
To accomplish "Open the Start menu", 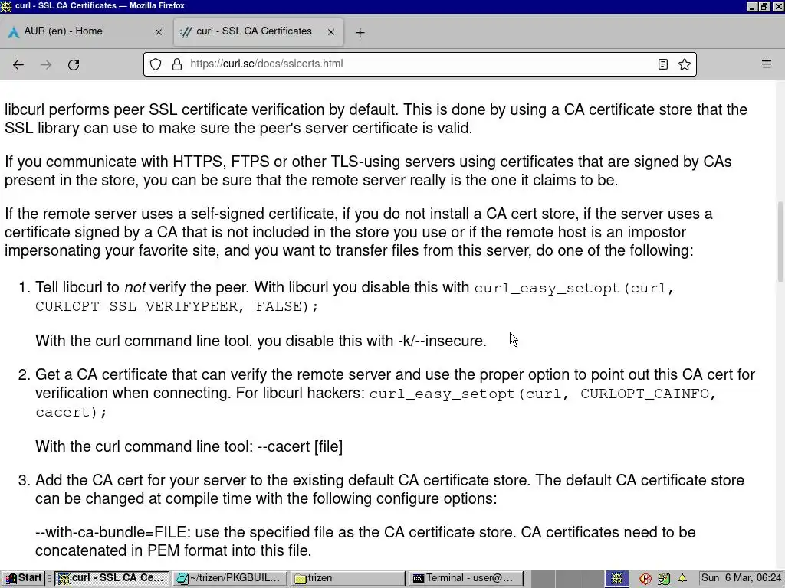I will point(23,578).
